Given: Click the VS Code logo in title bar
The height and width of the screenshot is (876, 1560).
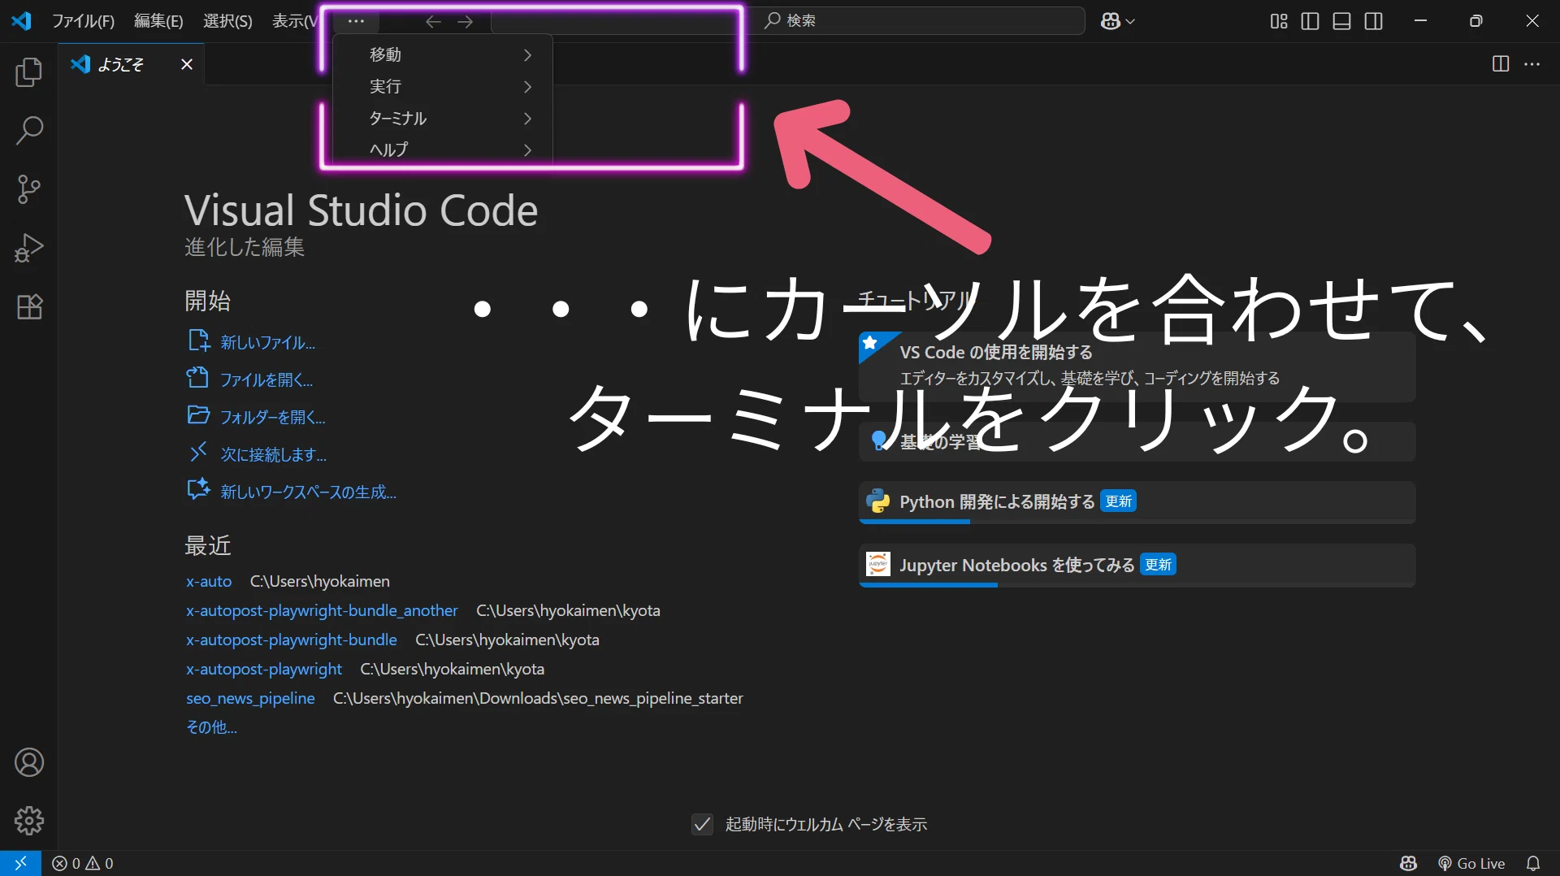Looking at the screenshot, I should (x=21, y=21).
